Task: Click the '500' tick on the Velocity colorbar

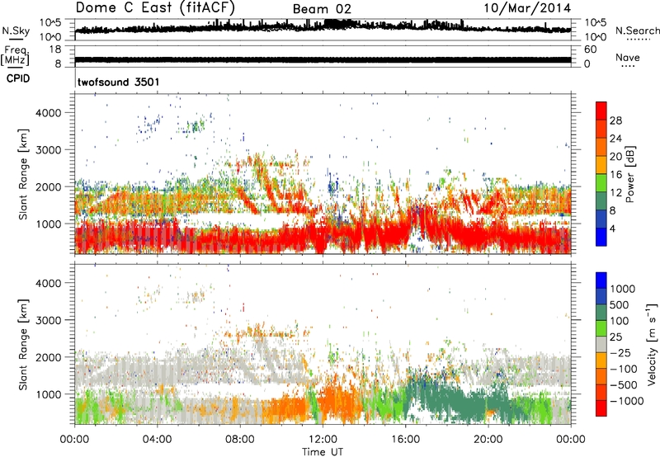Action: (x=621, y=304)
